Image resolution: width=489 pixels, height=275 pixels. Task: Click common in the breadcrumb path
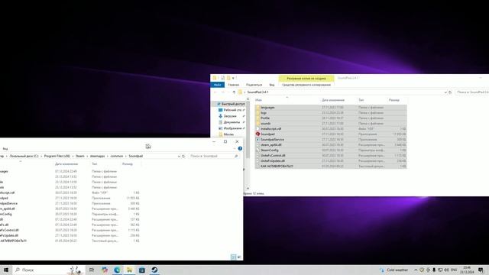tap(117, 156)
